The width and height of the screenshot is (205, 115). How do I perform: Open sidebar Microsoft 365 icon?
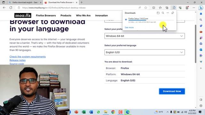point(201,44)
